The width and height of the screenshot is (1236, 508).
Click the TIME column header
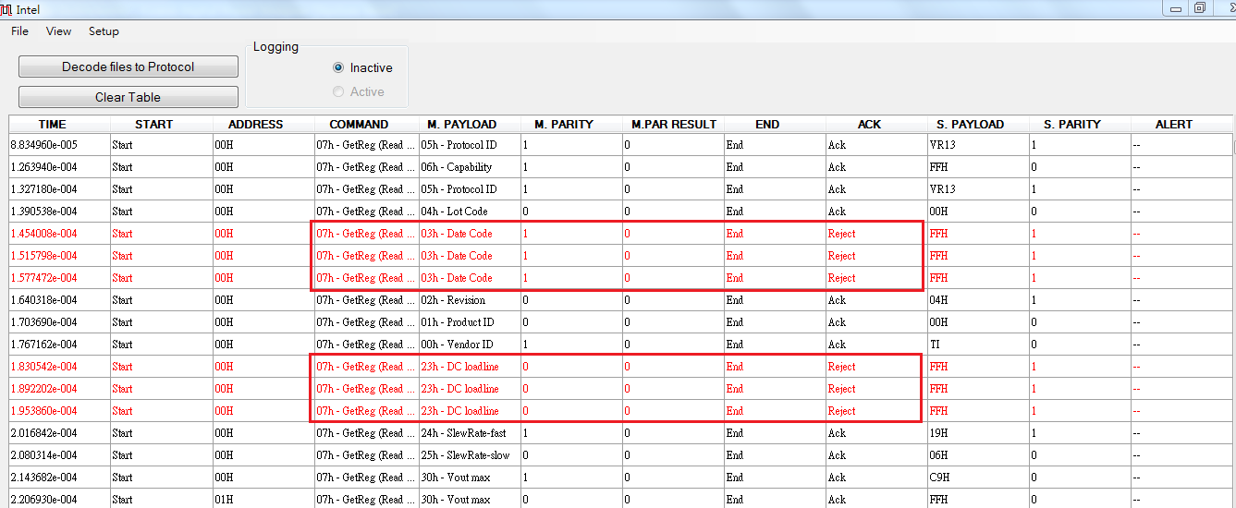pos(60,124)
